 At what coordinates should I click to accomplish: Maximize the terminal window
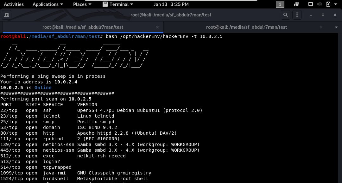[323, 15]
